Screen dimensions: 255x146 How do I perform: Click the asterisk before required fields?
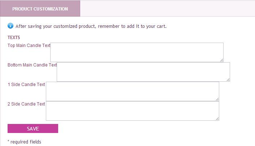coord(8,141)
